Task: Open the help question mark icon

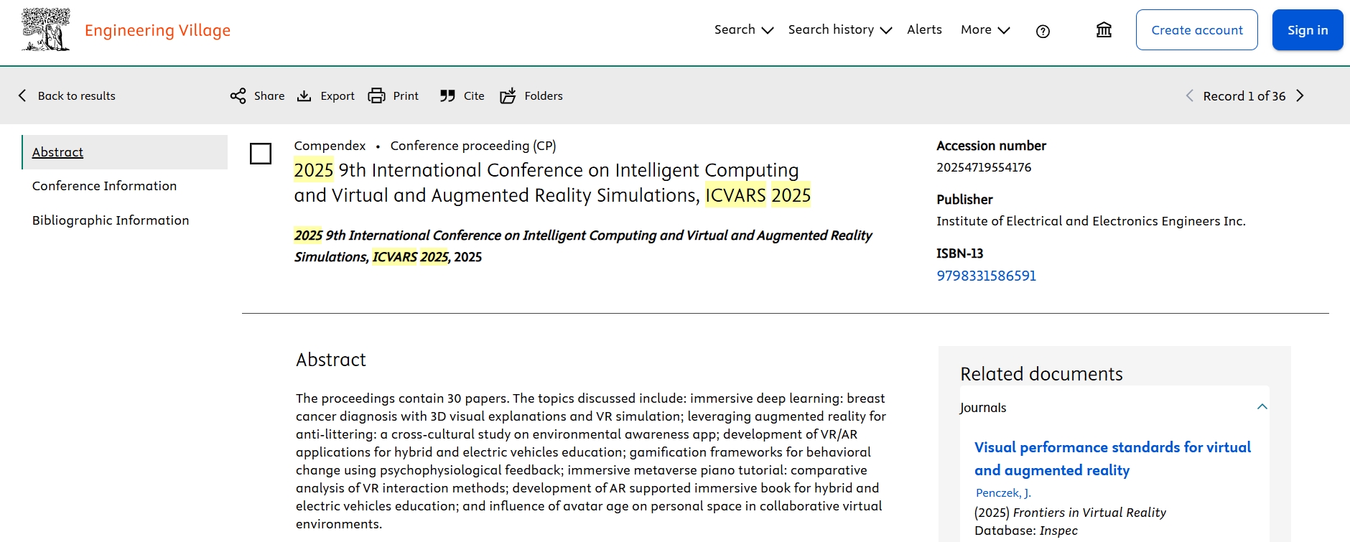Action: point(1043,31)
